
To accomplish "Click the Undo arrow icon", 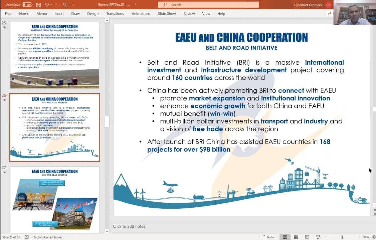I will click(46, 5).
